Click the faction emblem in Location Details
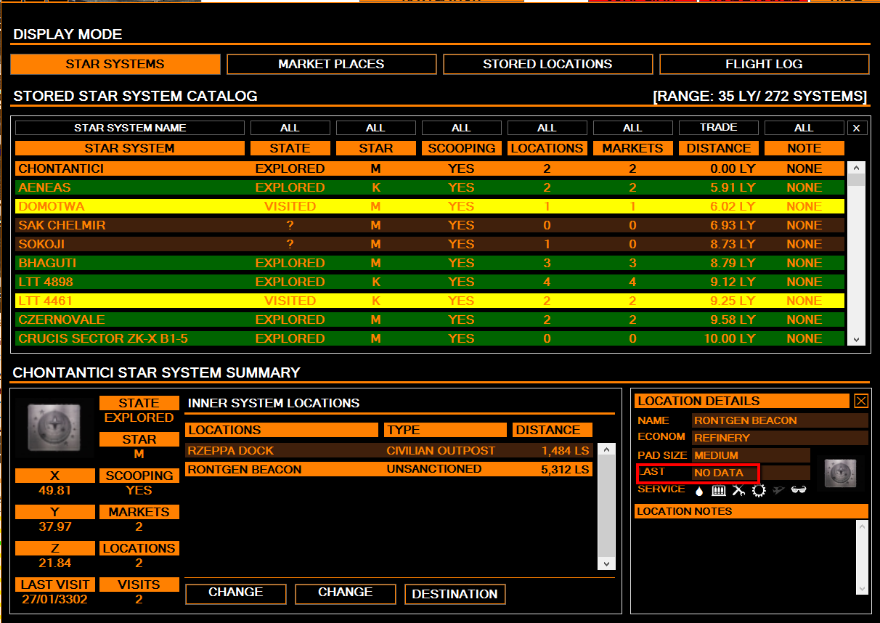880x623 pixels. [x=840, y=473]
